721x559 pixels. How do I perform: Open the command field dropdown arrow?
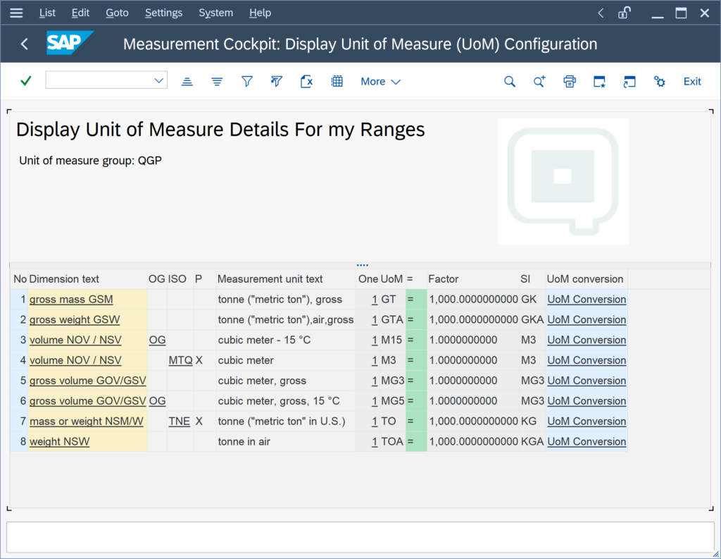click(158, 80)
